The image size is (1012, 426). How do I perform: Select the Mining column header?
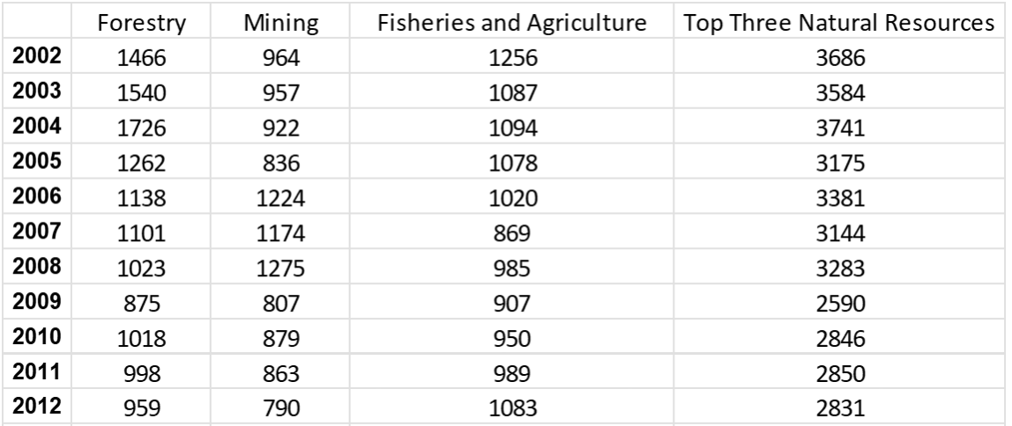point(280,23)
